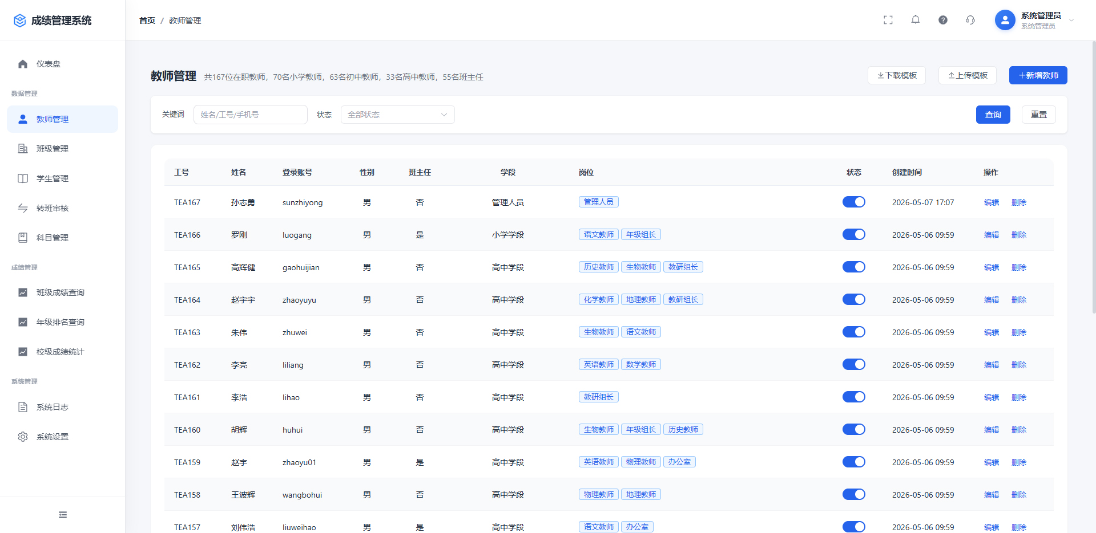
Task: Click the teacher management person icon
Action: click(x=23, y=119)
